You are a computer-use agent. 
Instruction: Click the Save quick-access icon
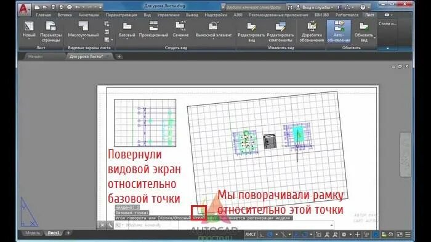(54, 7)
